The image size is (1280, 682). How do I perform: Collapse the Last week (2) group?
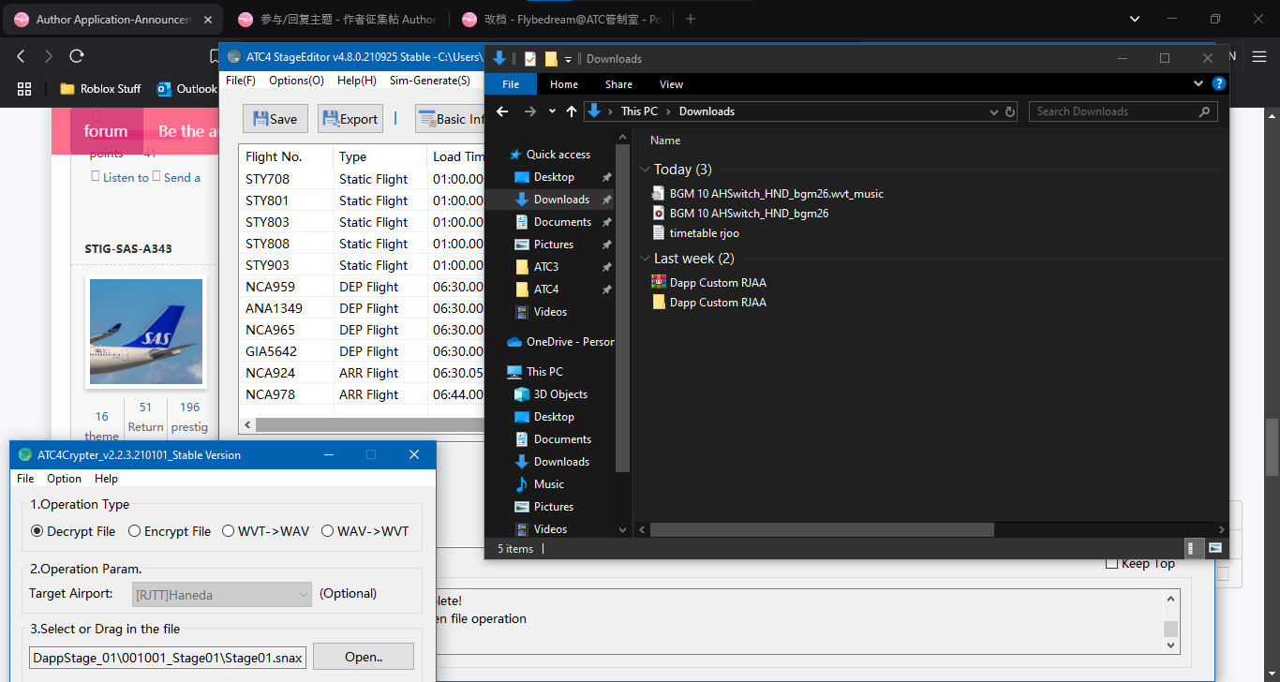point(645,259)
